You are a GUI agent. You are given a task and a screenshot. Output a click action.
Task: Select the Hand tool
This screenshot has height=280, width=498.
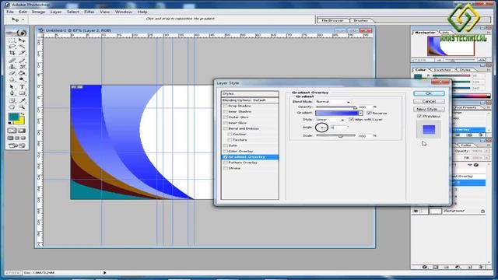coord(12,107)
